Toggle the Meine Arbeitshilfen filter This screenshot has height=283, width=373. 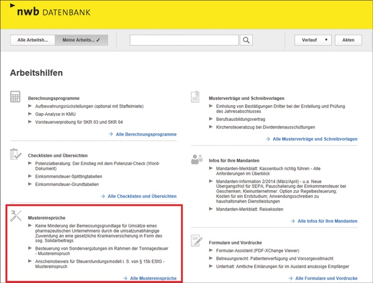coord(81,40)
